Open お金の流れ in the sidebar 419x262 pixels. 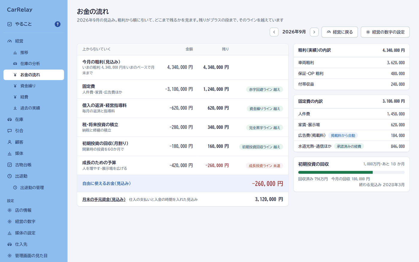pos(34,75)
